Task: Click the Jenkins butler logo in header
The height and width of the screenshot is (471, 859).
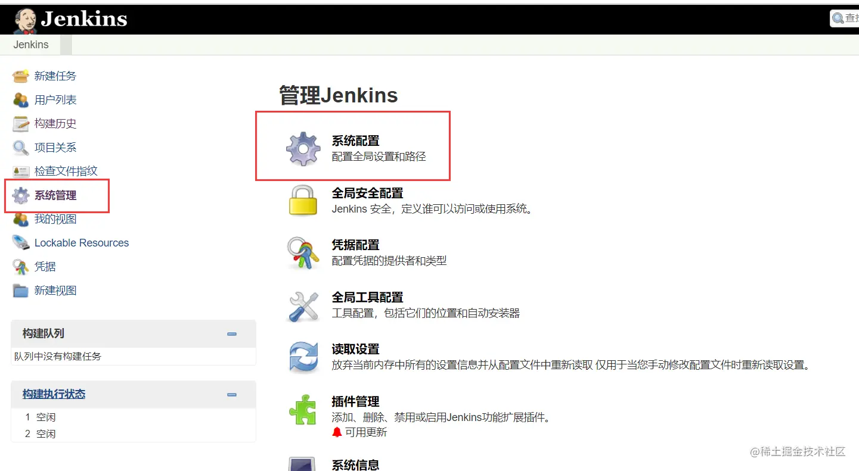Action: [x=25, y=20]
